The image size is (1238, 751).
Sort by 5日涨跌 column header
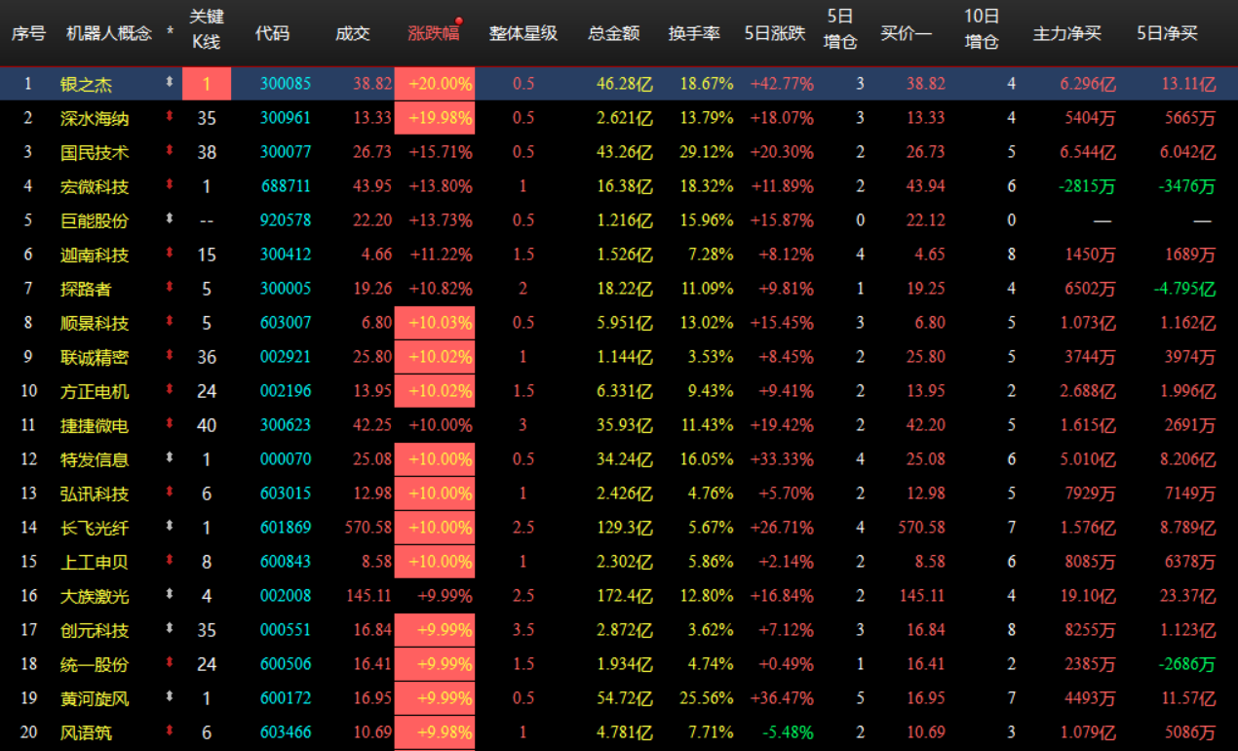point(775,33)
